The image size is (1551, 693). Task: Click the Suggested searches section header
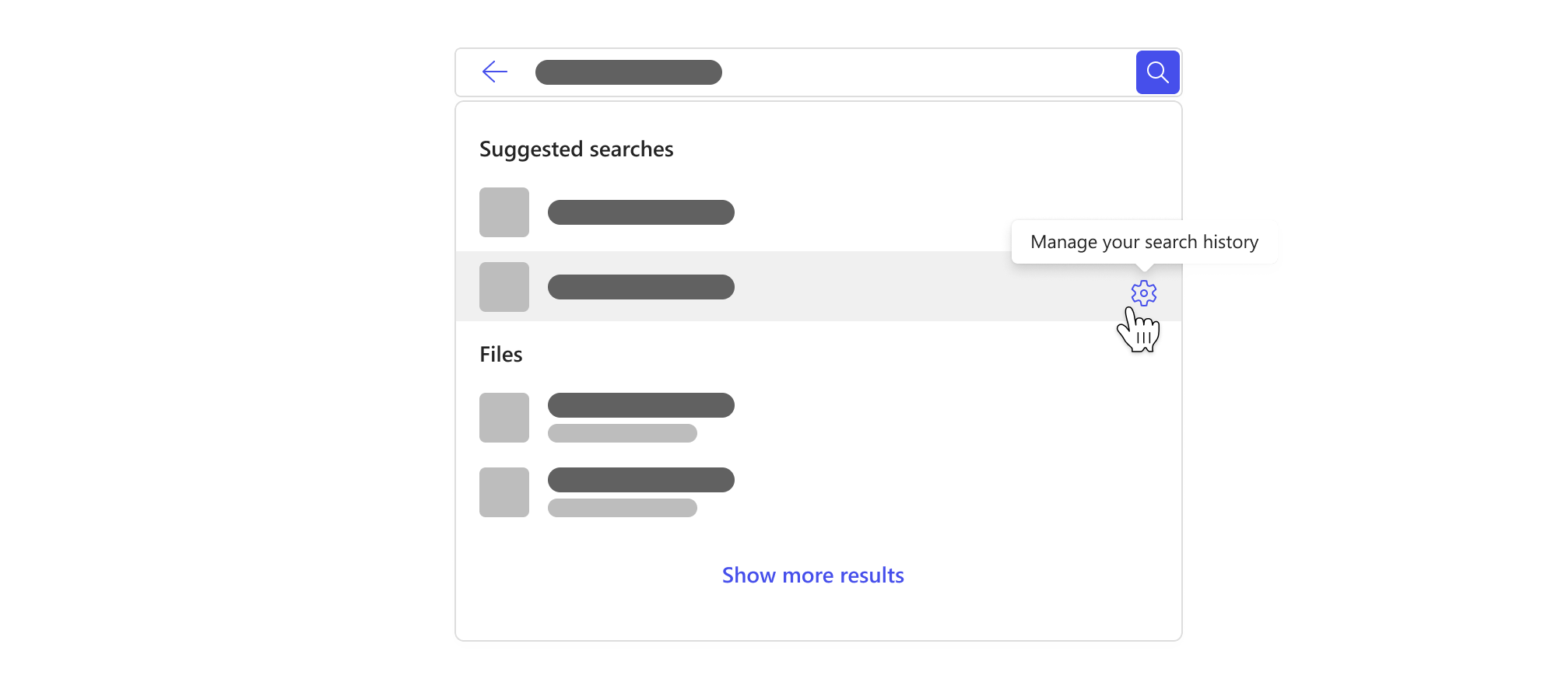576,149
